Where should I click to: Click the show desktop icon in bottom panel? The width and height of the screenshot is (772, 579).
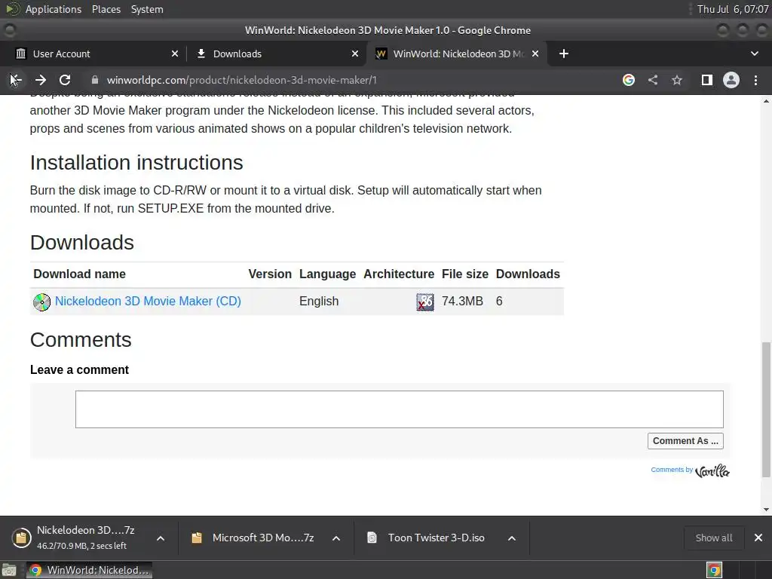tap(9, 570)
